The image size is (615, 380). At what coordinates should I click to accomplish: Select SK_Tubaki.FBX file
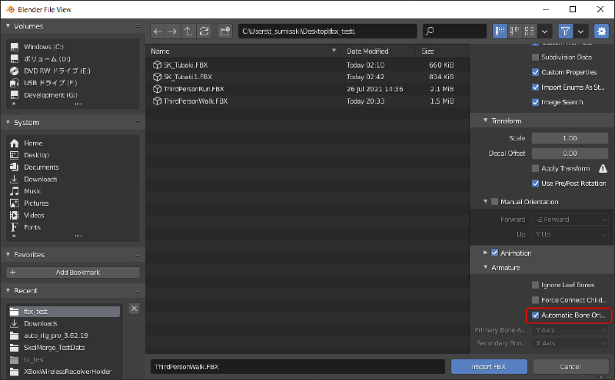click(307, 64)
